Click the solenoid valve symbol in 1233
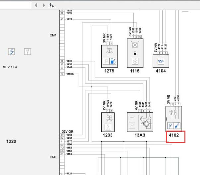Viewport: 200px width, 175px height. coord(109,118)
